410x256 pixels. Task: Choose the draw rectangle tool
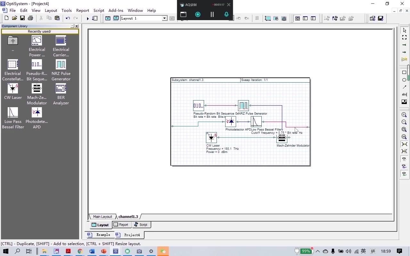(x=404, y=72)
